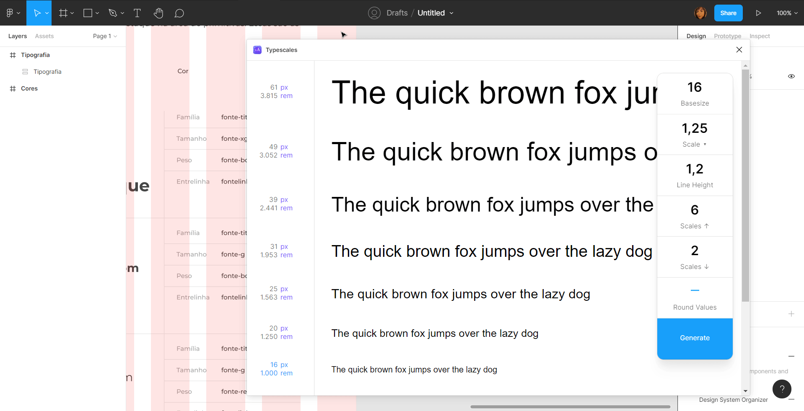This screenshot has height=411, width=804.
Task: Click the plugin scrollbar up arrow
Action: [x=745, y=66]
